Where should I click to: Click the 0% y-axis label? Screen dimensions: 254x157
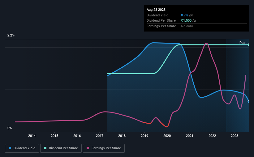coord(10,128)
